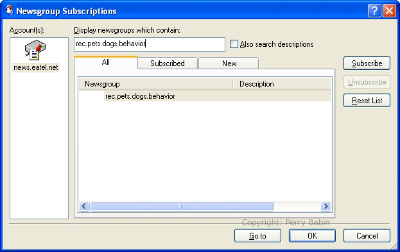
Task: Select the news.eatel.net server icon
Action: pyautogui.click(x=35, y=50)
